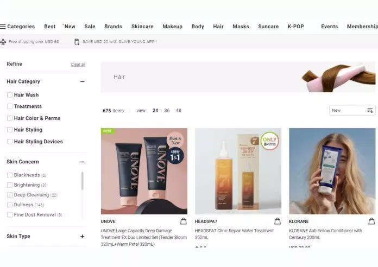Collapse the Hair Category section

(x=82, y=81)
